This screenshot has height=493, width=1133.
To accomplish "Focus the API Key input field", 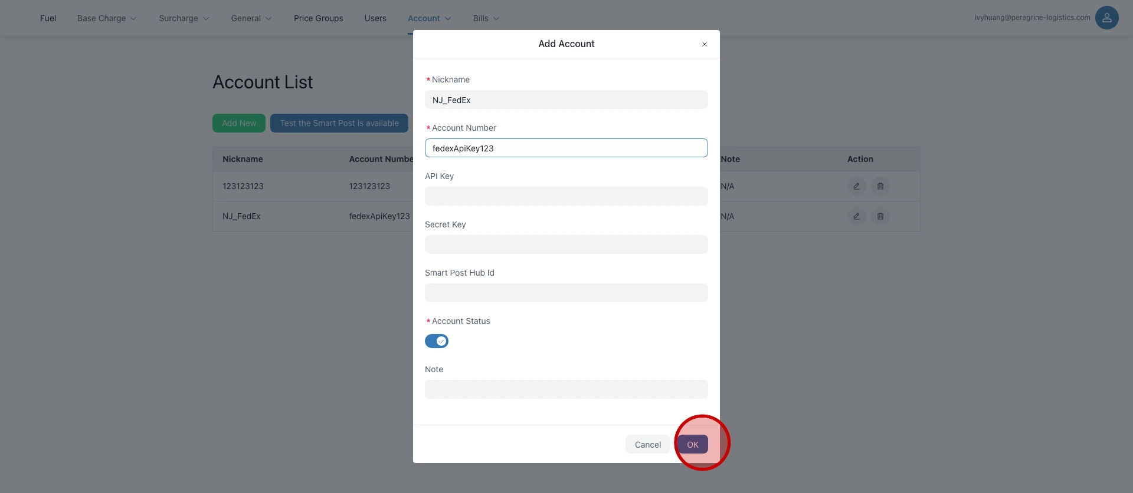I will 566,196.
